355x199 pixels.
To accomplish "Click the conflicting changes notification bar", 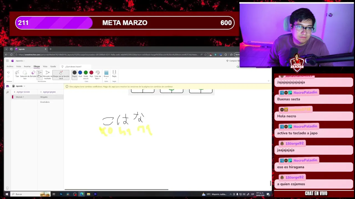I will 168,87.
